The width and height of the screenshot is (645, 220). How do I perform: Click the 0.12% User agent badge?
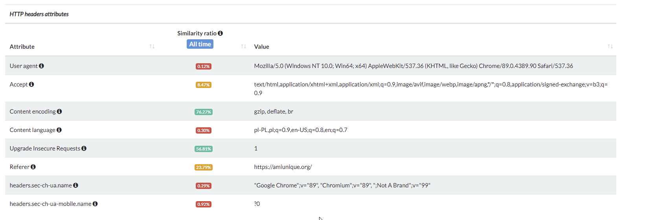[204, 66]
